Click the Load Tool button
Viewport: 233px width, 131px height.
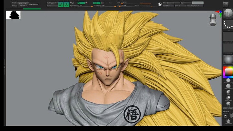pos(169,5)
